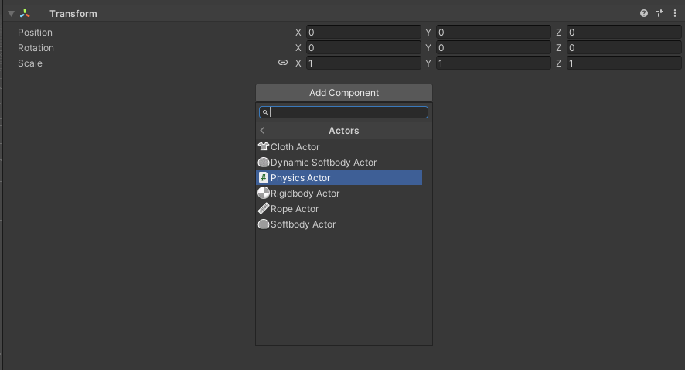The height and width of the screenshot is (370, 685).
Task: Click the Scale Z value field
Action: click(623, 63)
